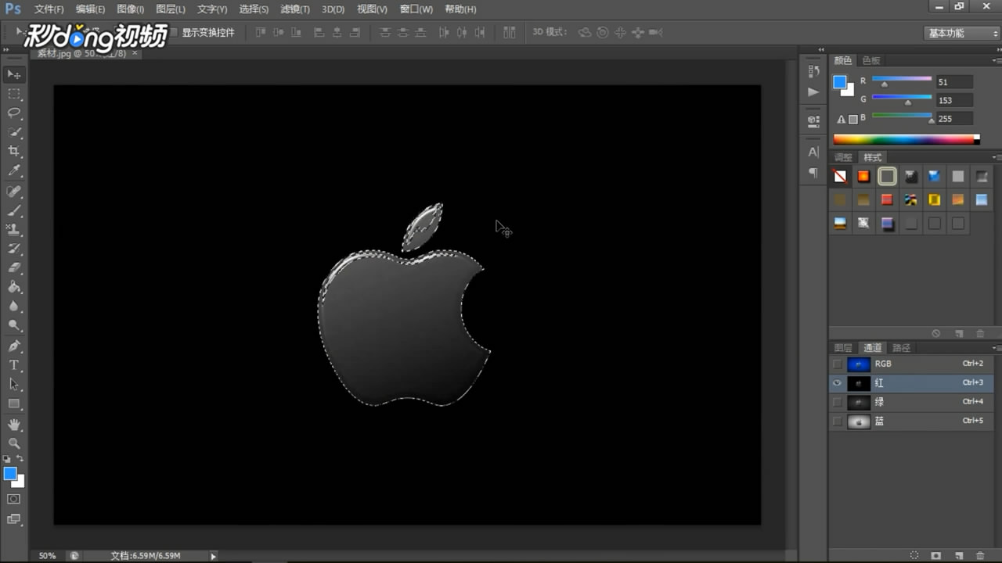Select the Rectangle shape tool
Image resolution: width=1002 pixels, height=563 pixels.
pyautogui.click(x=14, y=403)
